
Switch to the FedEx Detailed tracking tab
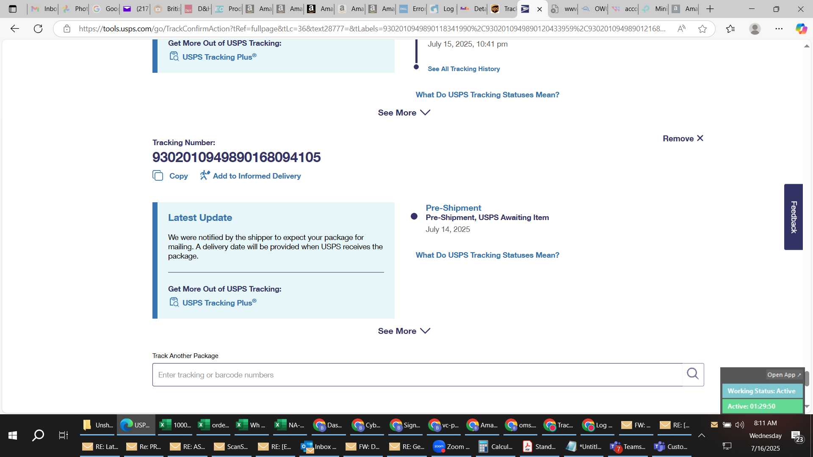click(x=473, y=9)
